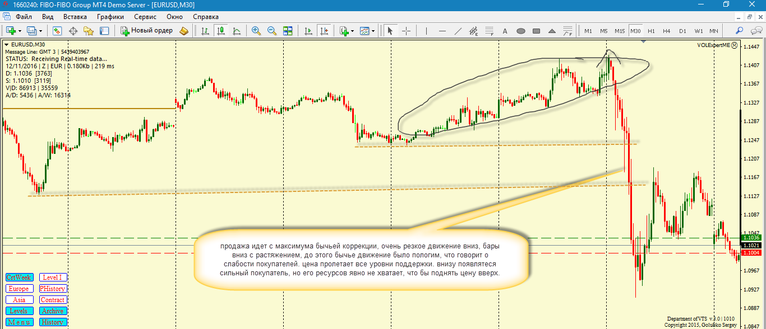Switch timeframe to H1
This screenshot has width=766, height=329.
651,31
